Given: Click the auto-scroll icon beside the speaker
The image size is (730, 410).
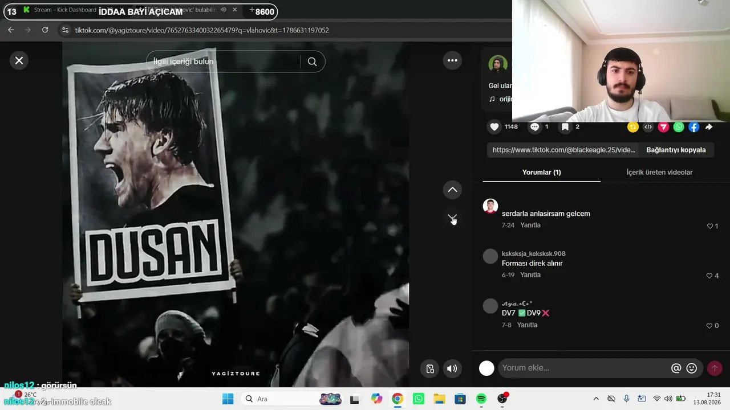Looking at the screenshot, I should click(x=430, y=368).
